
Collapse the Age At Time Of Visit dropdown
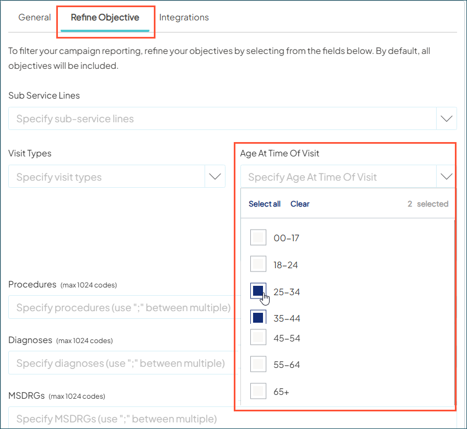click(447, 176)
